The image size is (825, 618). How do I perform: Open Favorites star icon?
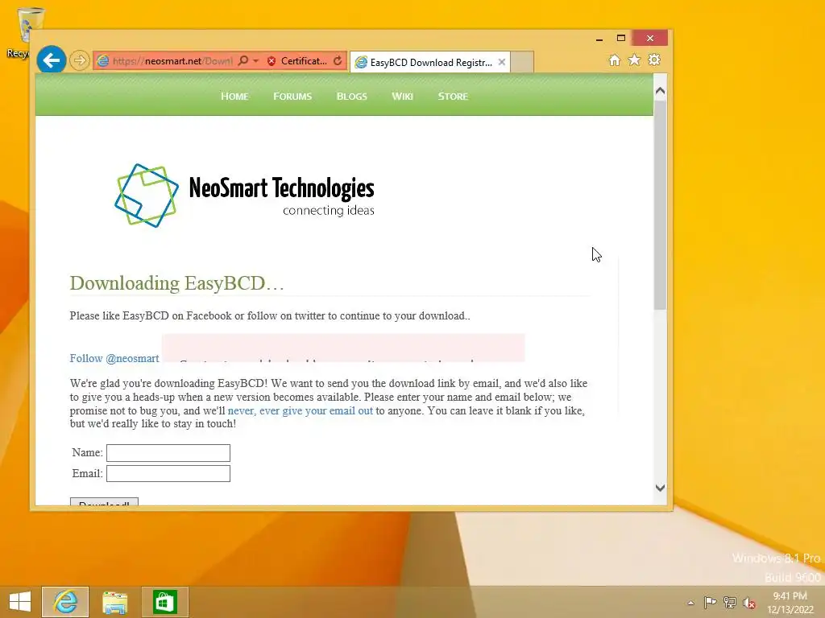click(635, 60)
